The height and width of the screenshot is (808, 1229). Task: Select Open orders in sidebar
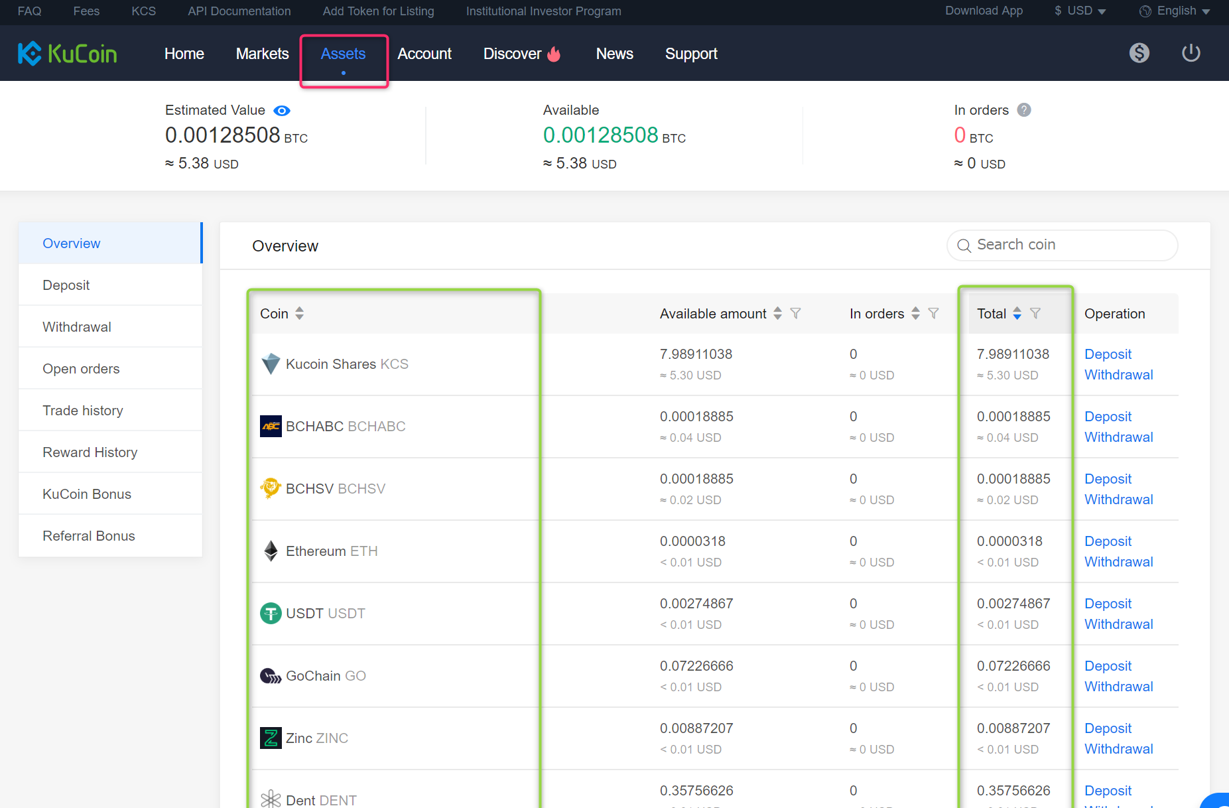click(110, 369)
